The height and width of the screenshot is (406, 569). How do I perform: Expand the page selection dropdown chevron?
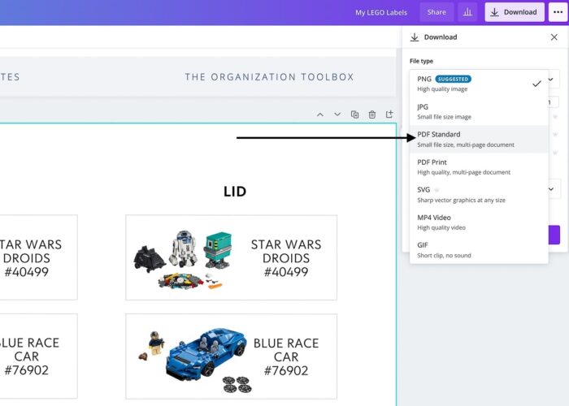tap(554, 189)
